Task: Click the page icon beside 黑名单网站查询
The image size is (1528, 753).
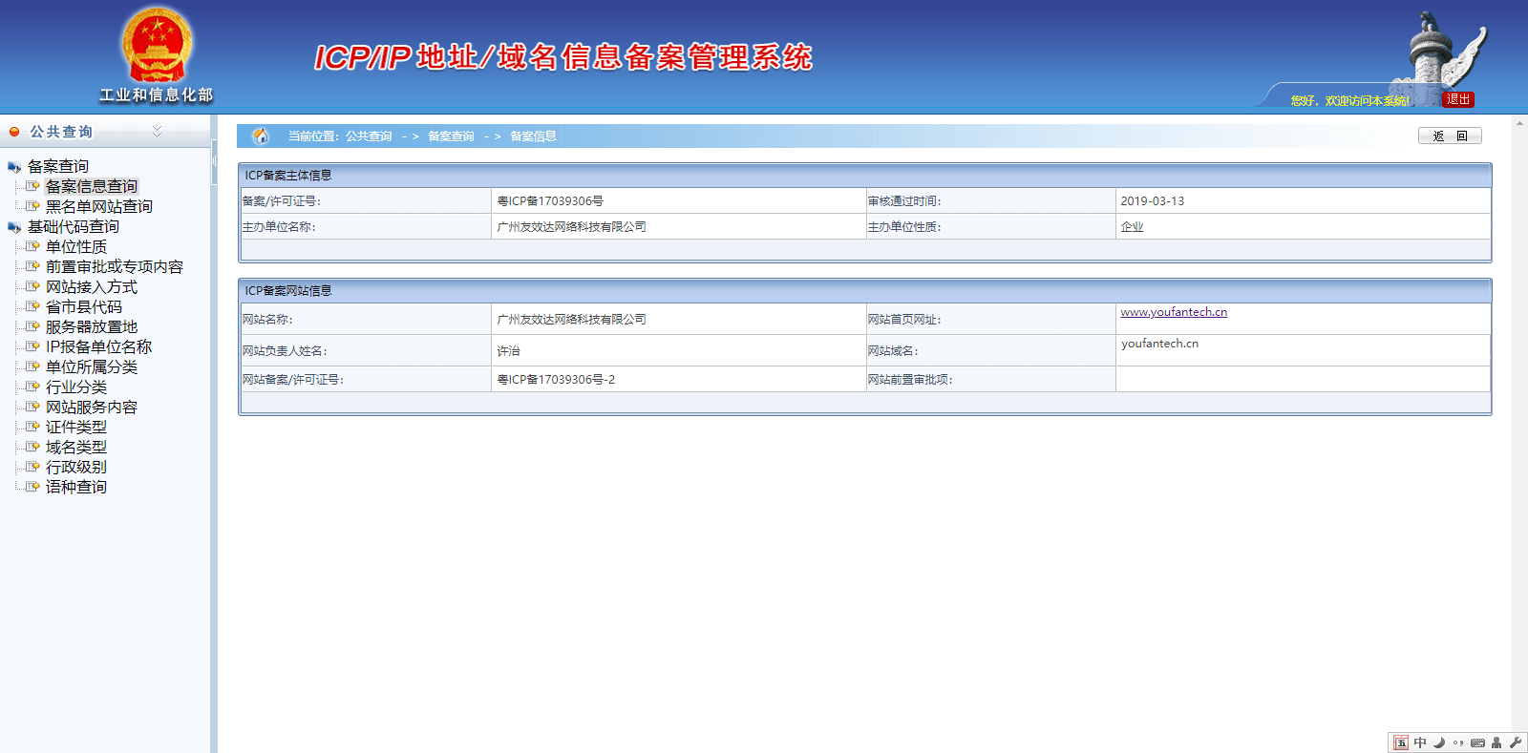Action: coord(32,206)
